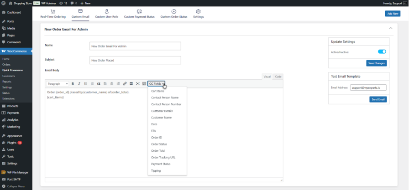The width and height of the screenshot is (409, 190).
Task: Select Order Tracking URL from list
Action: pyautogui.click(x=163, y=157)
